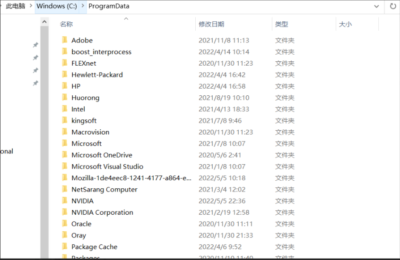
Task: Expand the chevron after 此电脑
Action: click(31, 5)
